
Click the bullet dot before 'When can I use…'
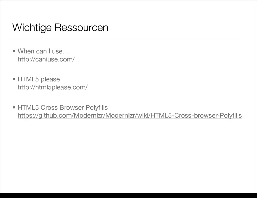tap(14, 52)
